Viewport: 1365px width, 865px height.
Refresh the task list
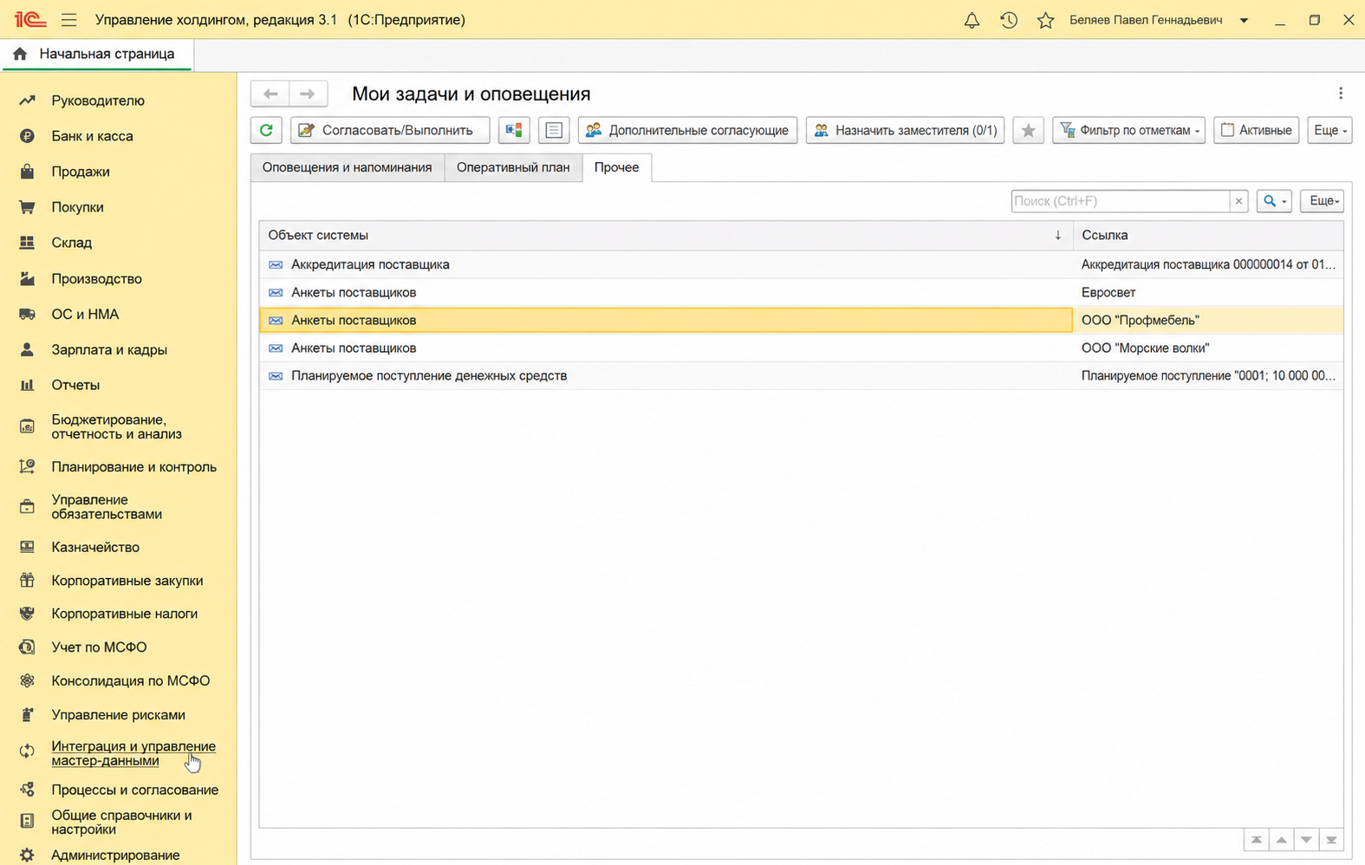[x=266, y=130]
